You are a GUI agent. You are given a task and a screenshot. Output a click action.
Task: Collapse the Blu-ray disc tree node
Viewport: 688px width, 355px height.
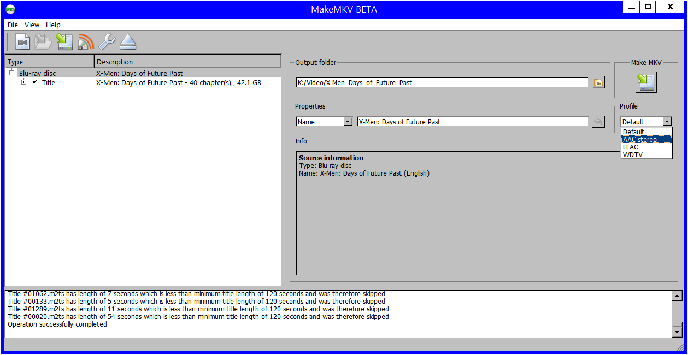[x=12, y=73]
